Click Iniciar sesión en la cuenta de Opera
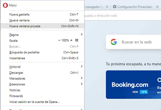 [x=42, y=102]
